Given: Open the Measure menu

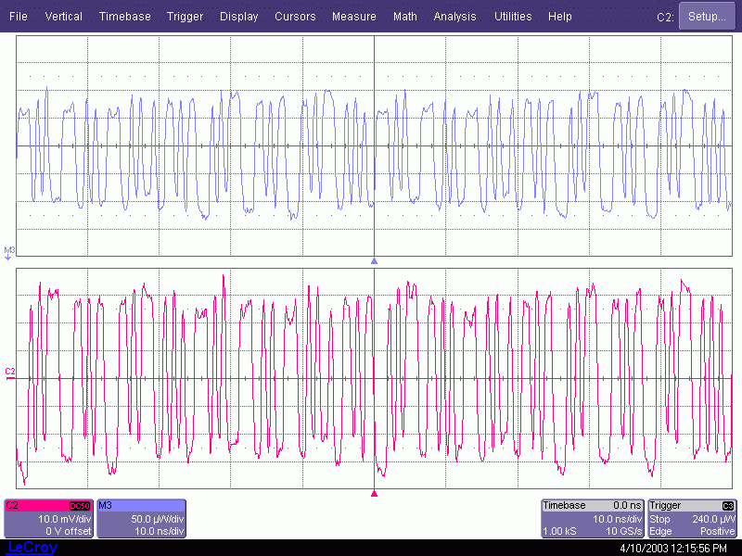Looking at the screenshot, I should click(353, 17).
